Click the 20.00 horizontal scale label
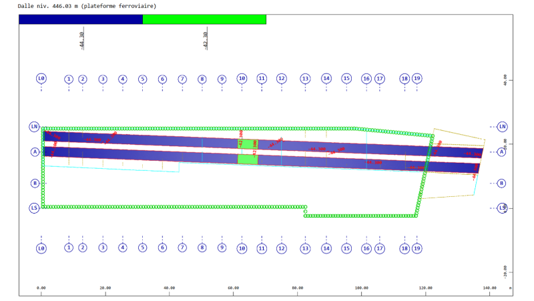This screenshot has height=301, width=534. point(105,288)
